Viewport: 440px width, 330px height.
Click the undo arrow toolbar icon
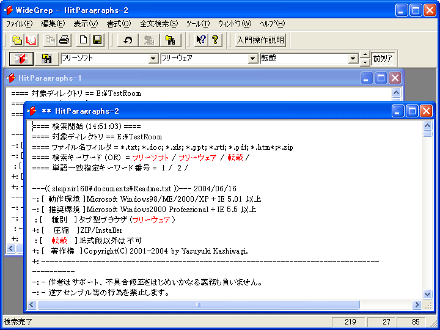[128, 40]
